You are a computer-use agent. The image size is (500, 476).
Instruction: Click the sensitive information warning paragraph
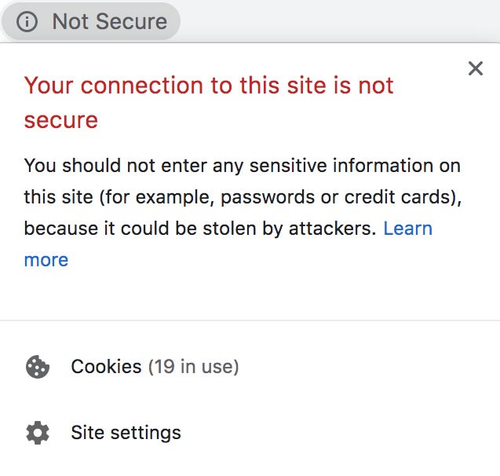243,213
